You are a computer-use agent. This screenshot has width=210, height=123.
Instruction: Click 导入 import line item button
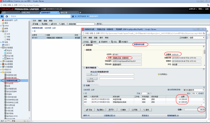(112, 110)
